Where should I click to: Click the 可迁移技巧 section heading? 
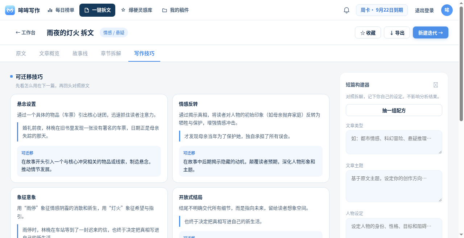click(29, 77)
